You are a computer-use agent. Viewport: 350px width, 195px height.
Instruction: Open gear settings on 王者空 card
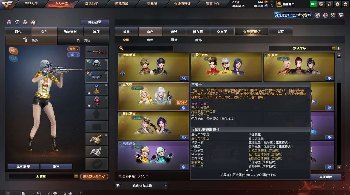tap(184, 108)
